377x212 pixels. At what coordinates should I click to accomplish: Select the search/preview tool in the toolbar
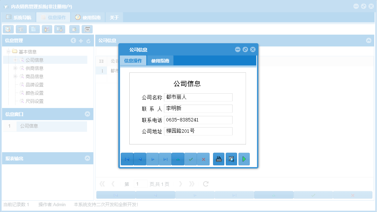8,29
